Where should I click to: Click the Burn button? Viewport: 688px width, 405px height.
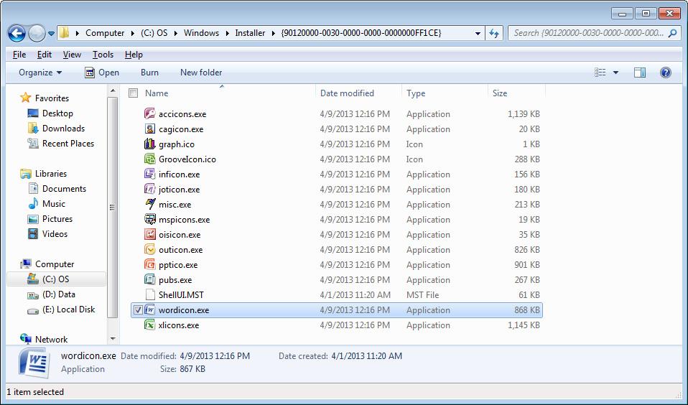[149, 73]
